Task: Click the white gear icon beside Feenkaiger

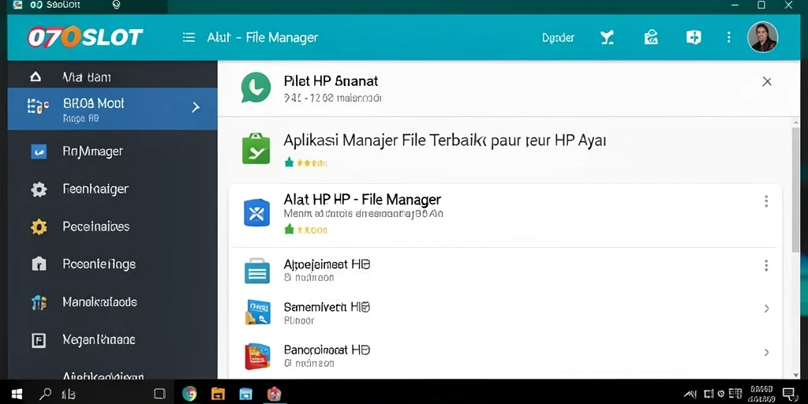Action: 39,189
